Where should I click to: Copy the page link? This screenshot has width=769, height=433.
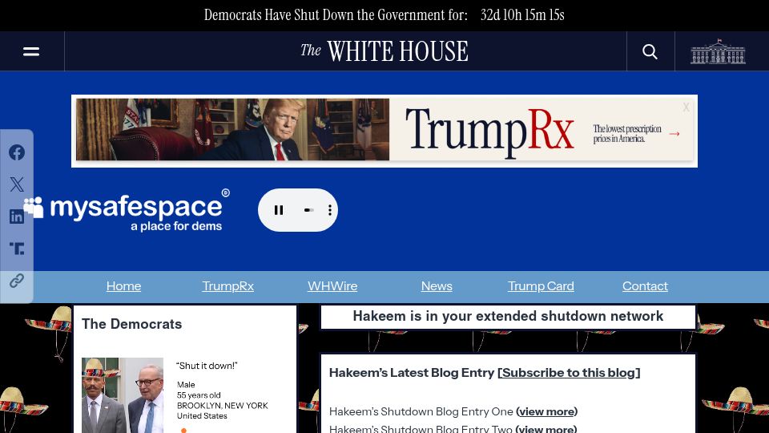pyautogui.click(x=17, y=281)
